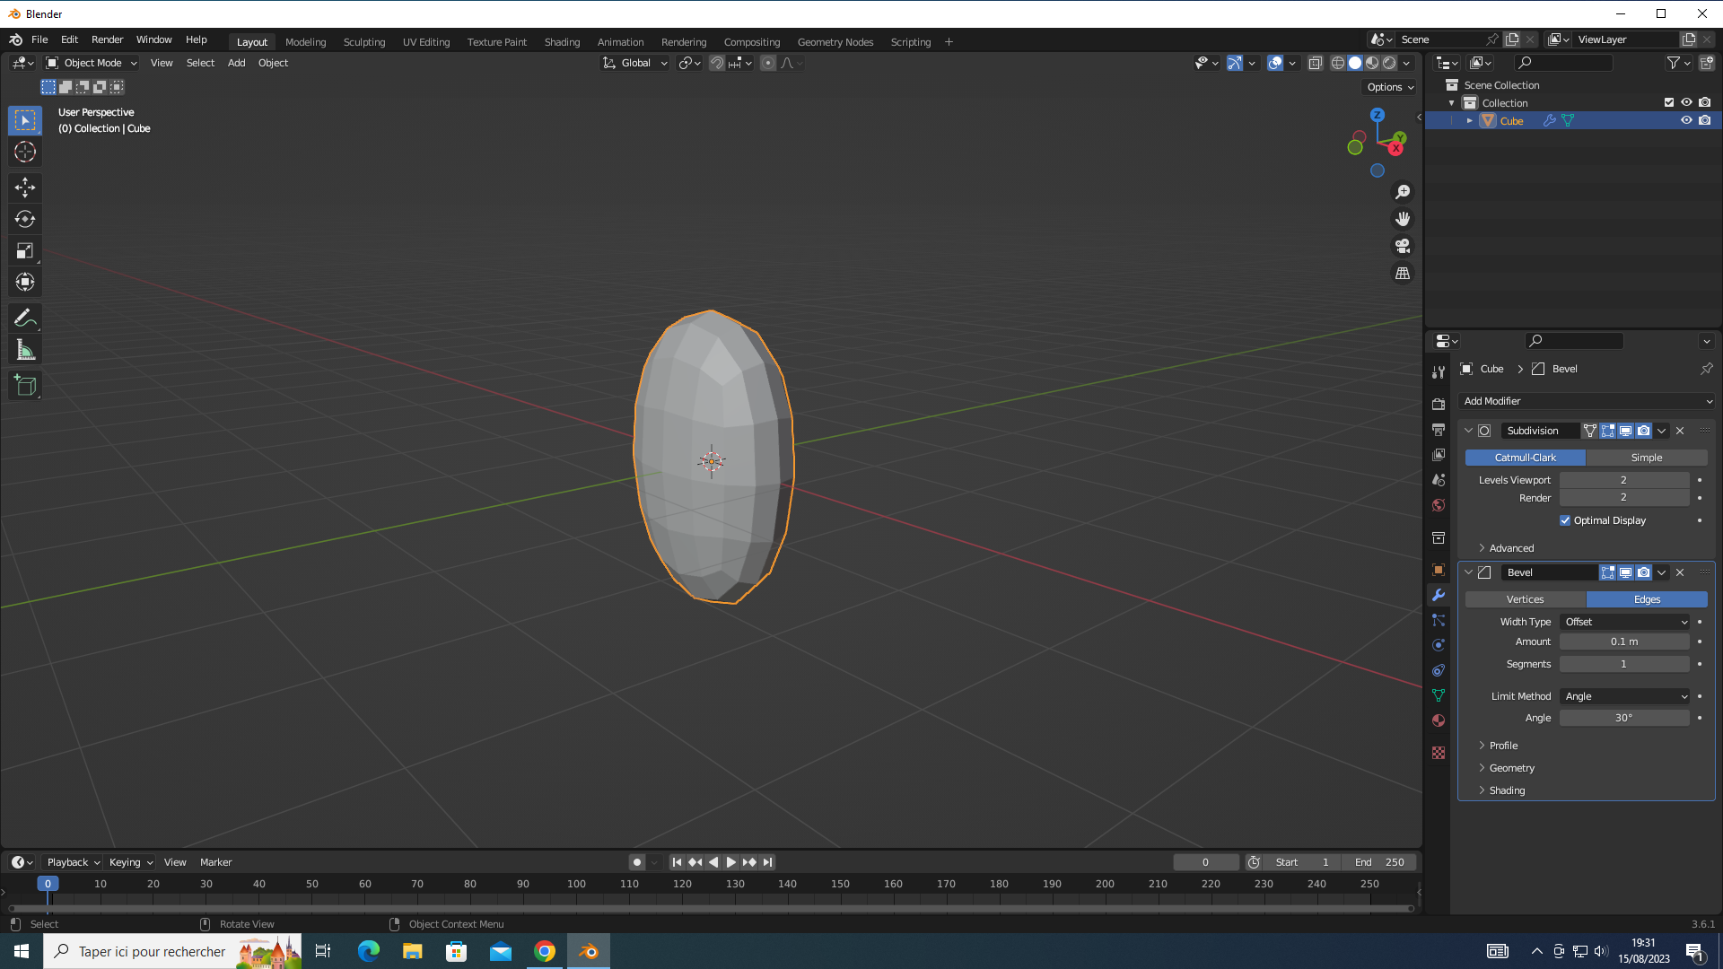Open the Object properties tab
Image resolution: width=1723 pixels, height=969 pixels.
[x=1439, y=570]
